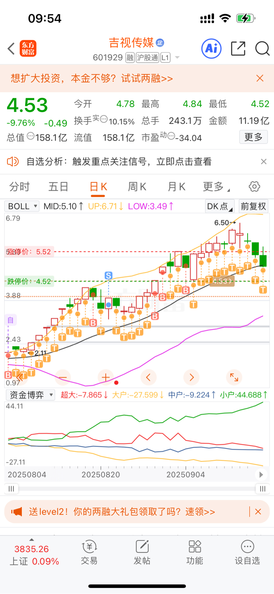This screenshot has height=594, width=274.
Task: Tap 更多 quote details button
Action: coord(253,137)
